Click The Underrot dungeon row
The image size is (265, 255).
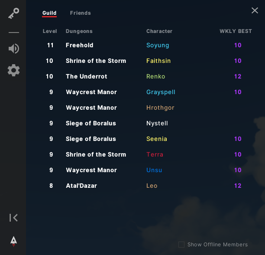click(86, 76)
